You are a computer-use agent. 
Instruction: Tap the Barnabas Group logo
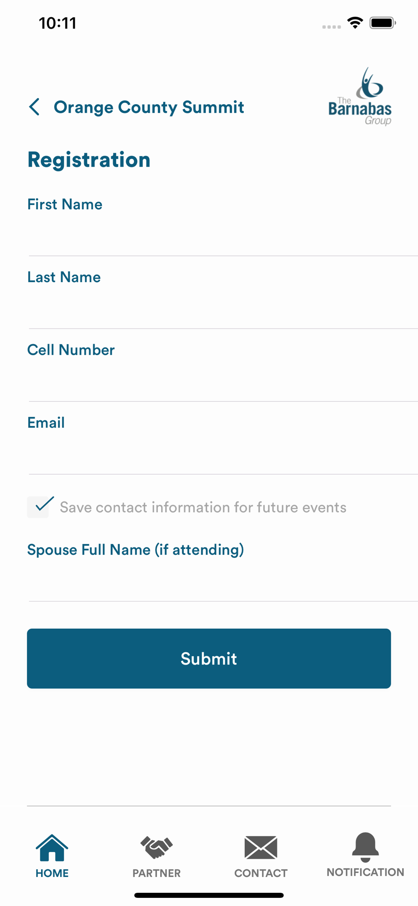[x=360, y=96]
